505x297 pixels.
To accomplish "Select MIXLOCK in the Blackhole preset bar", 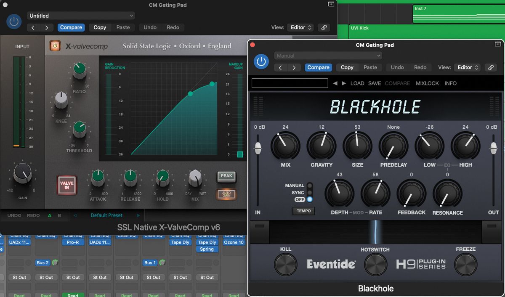I will point(427,83).
